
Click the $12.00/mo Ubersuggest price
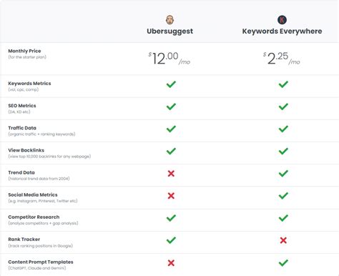click(x=169, y=59)
